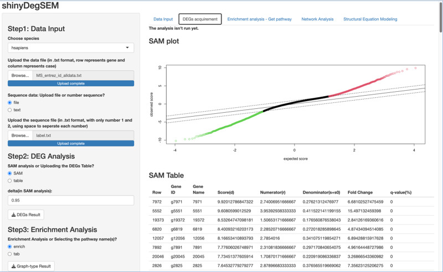This screenshot has height=272, width=443.
Task: Select the 'file' sequence data option
Action: coord(9,103)
